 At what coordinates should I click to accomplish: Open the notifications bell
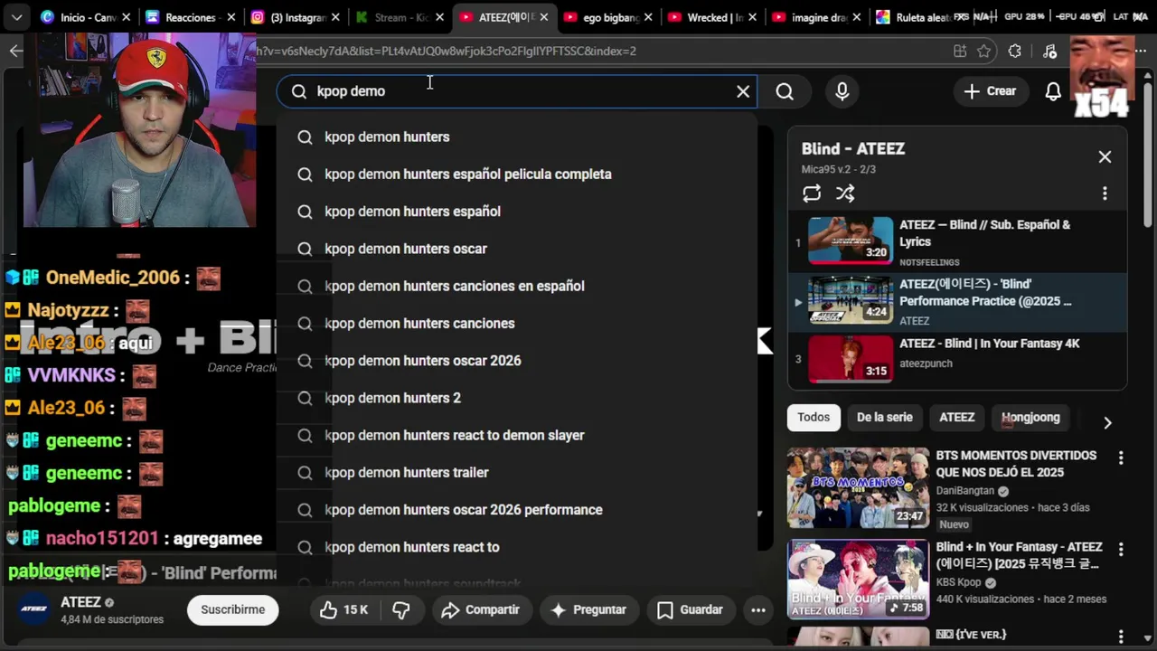pyautogui.click(x=1053, y=91)
